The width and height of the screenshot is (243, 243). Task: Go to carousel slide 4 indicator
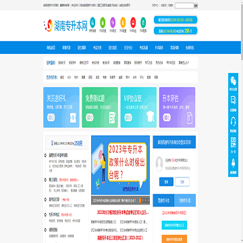[148, 200]
